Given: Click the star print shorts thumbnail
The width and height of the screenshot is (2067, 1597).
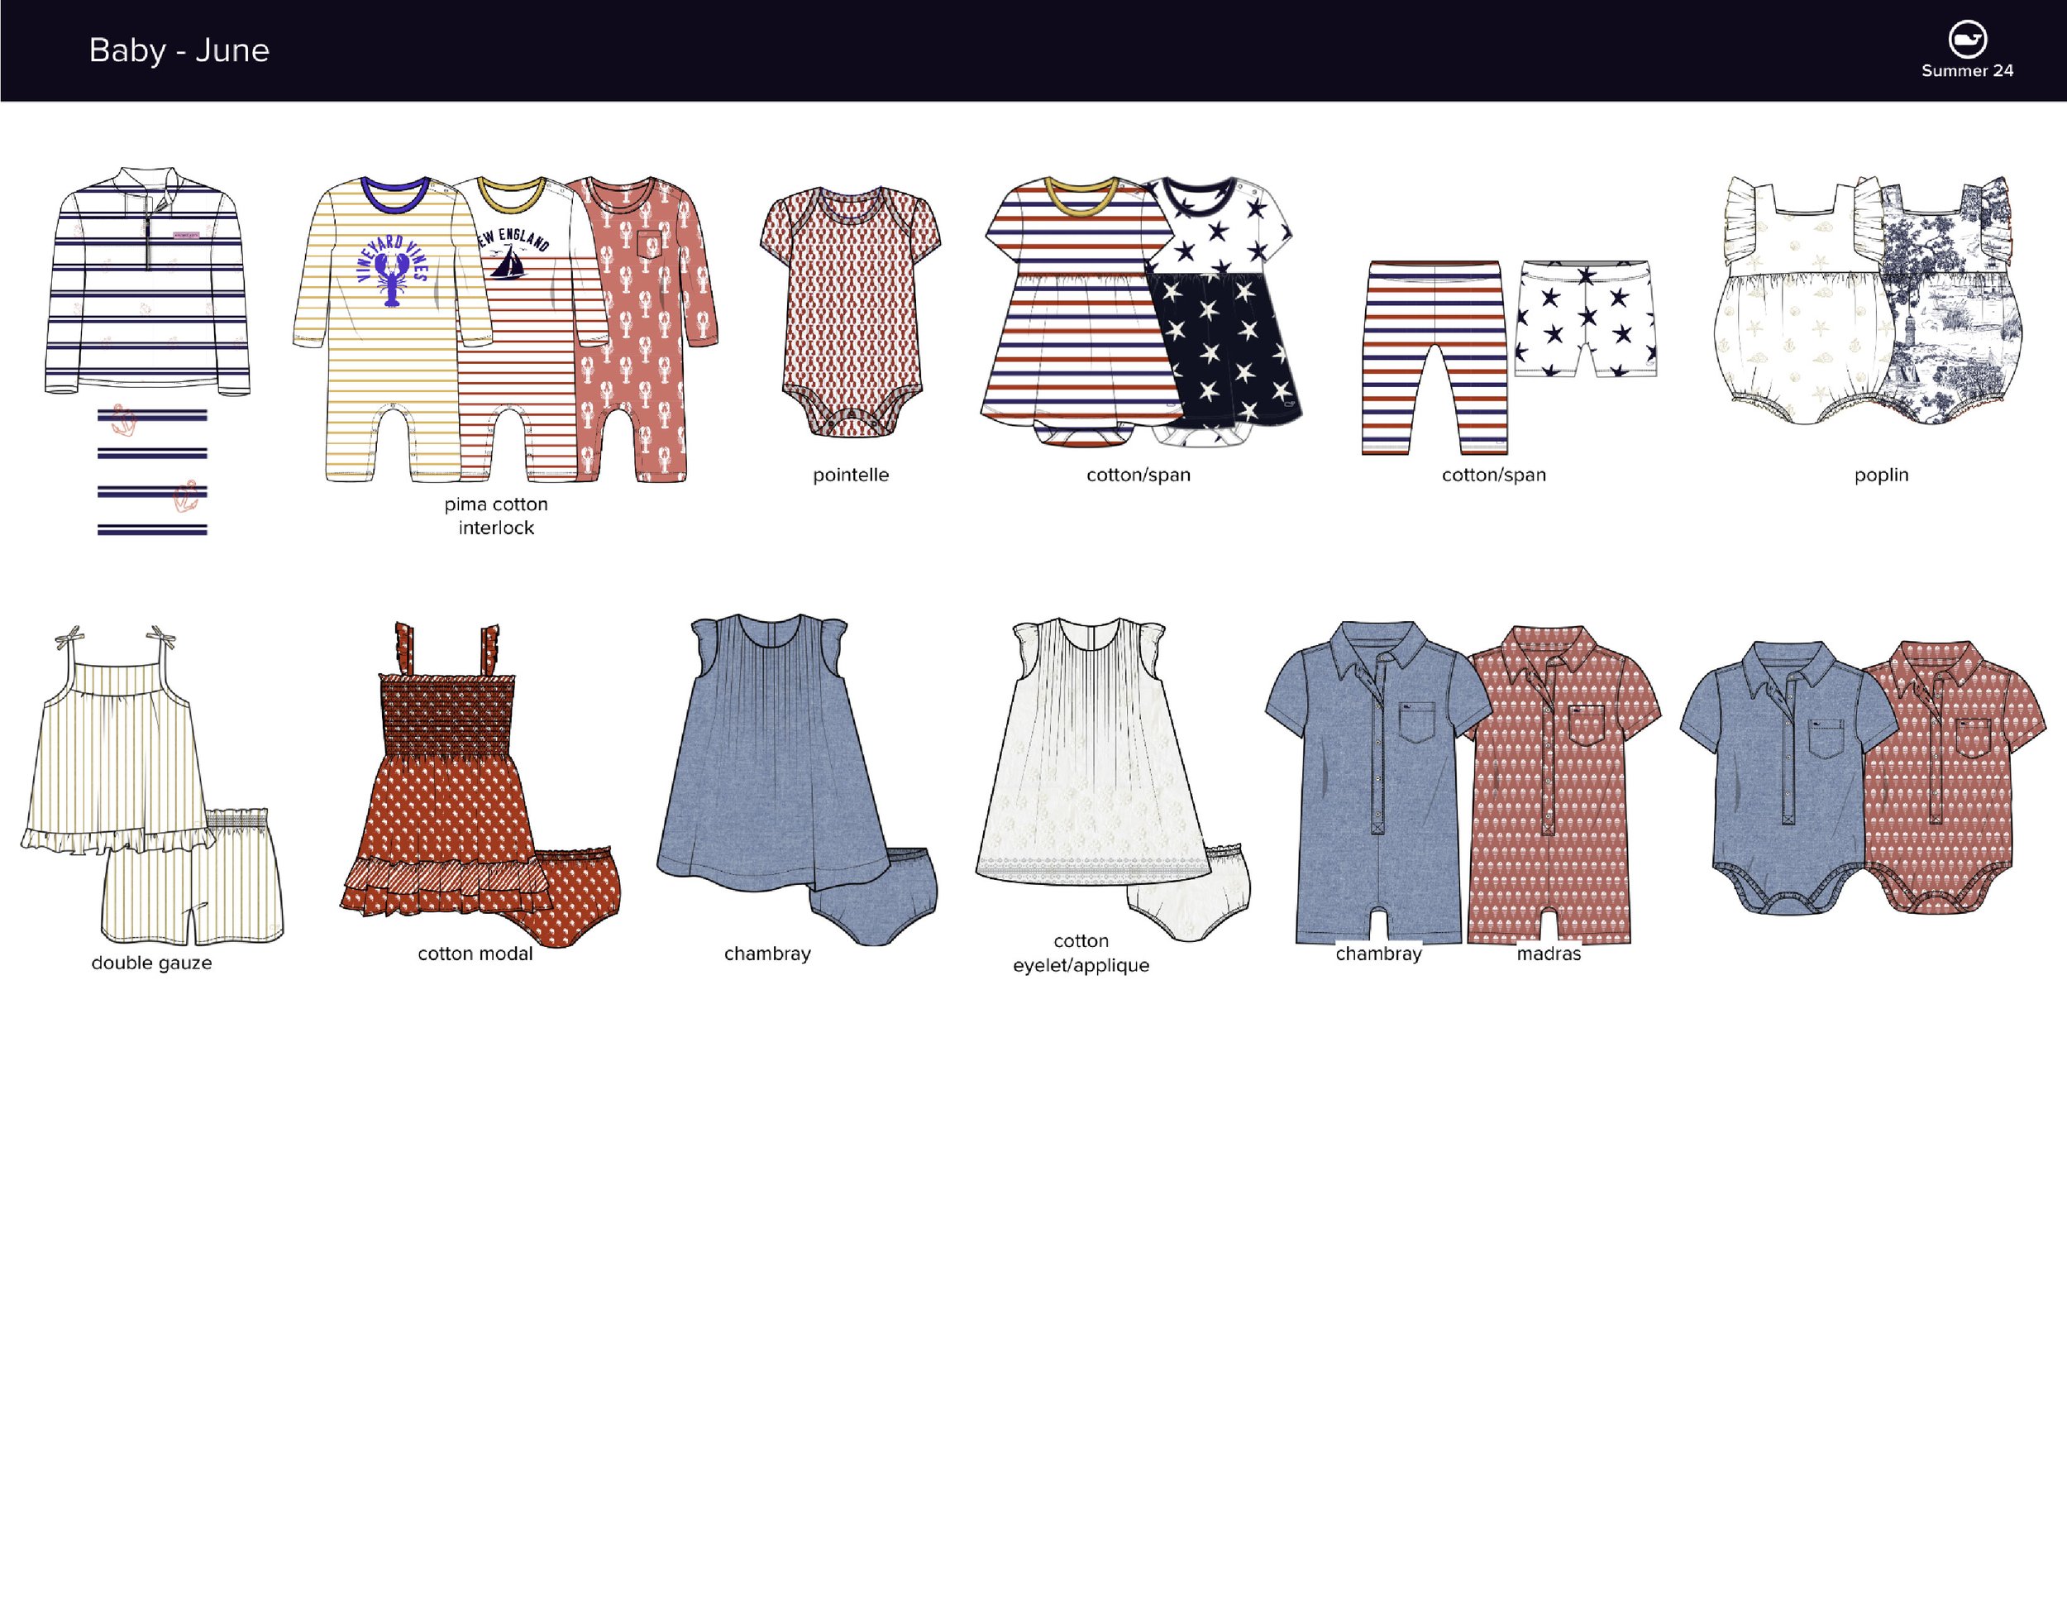Looking at the screenshot, I should [1590, 351].
